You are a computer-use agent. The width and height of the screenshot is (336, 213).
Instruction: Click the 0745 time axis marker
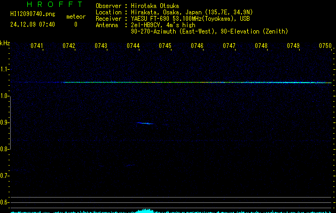pyautogui.click(x=165, y=46)
